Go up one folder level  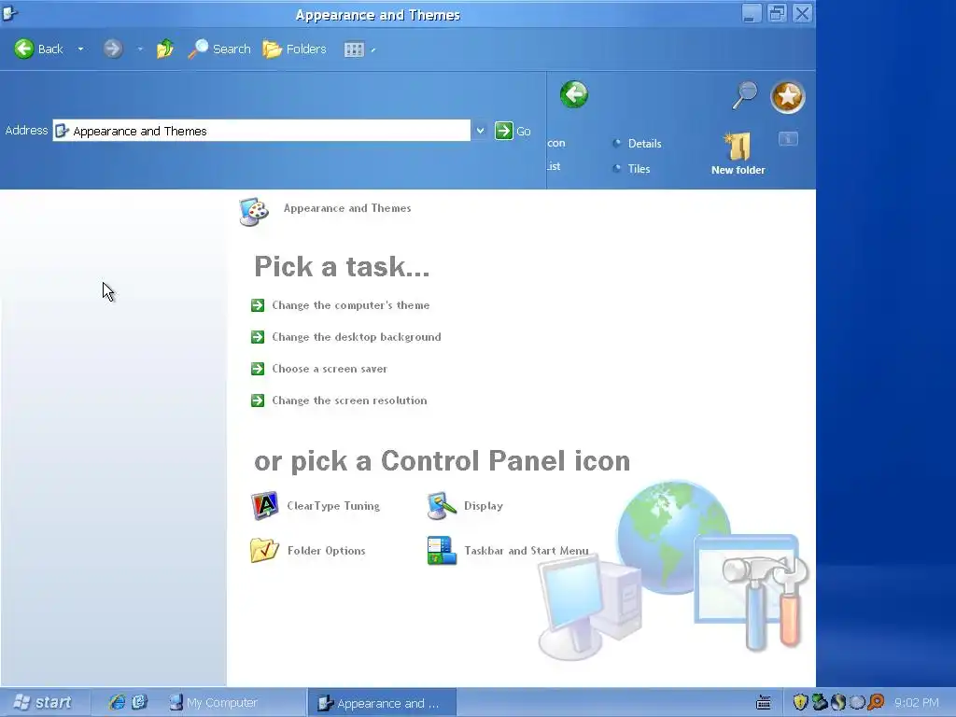click(x=164, y=49)
